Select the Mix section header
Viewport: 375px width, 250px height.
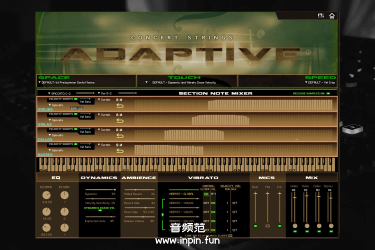tap(311, 178)
